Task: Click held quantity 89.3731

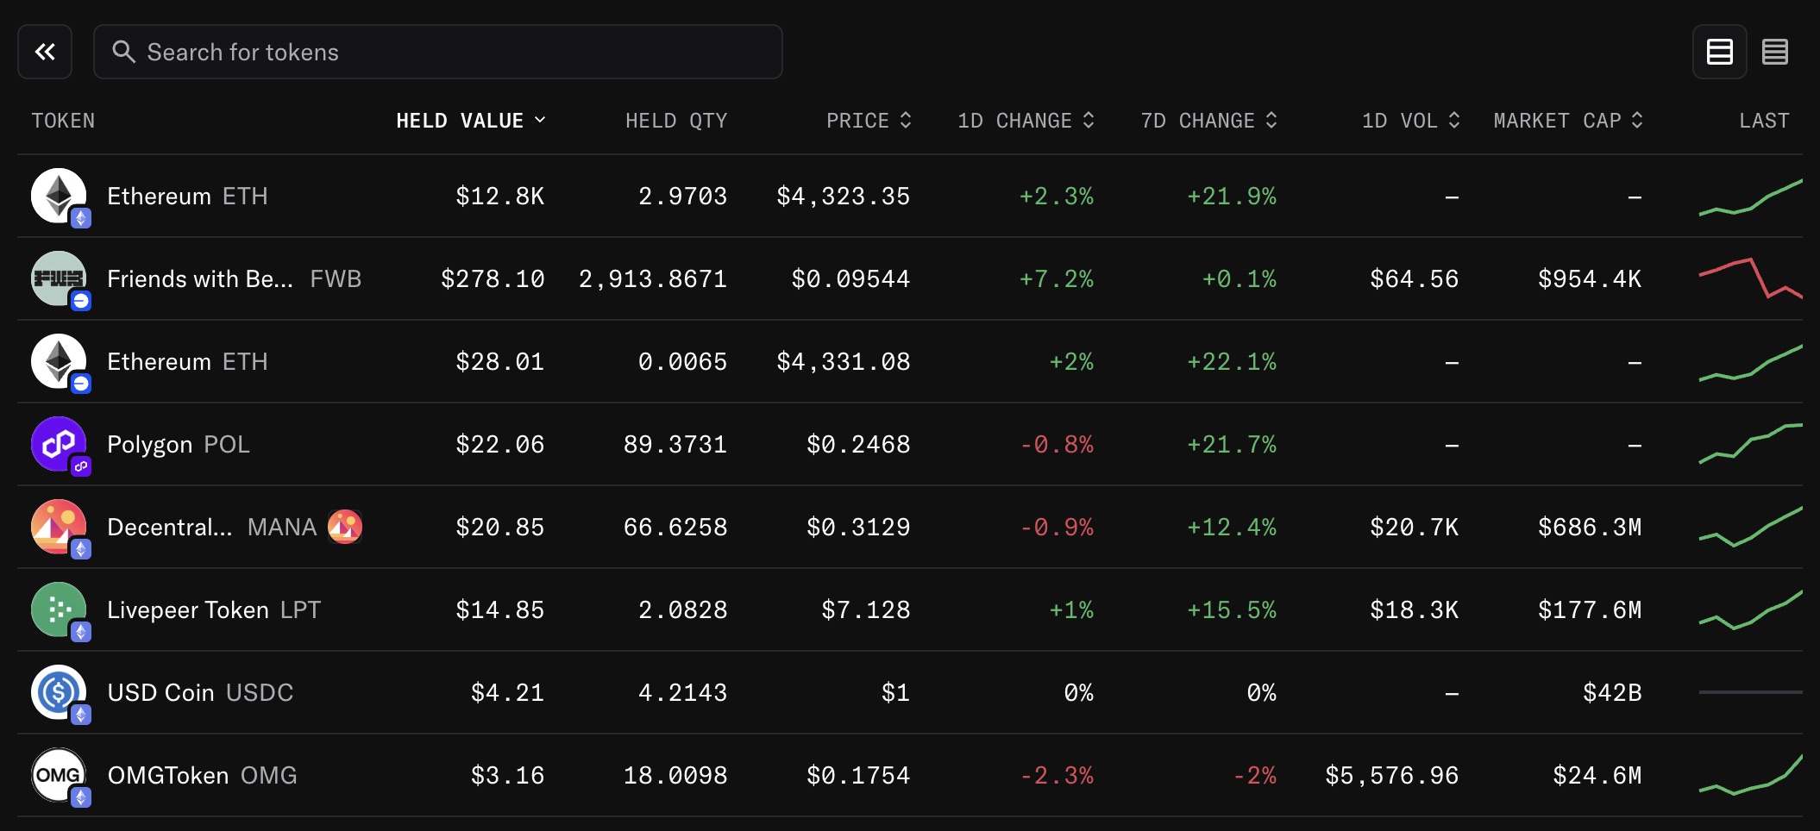Action: coord(675,445)
